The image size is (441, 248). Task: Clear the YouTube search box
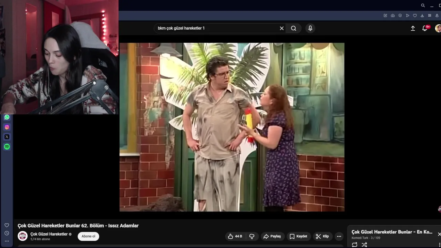point(282,28)
